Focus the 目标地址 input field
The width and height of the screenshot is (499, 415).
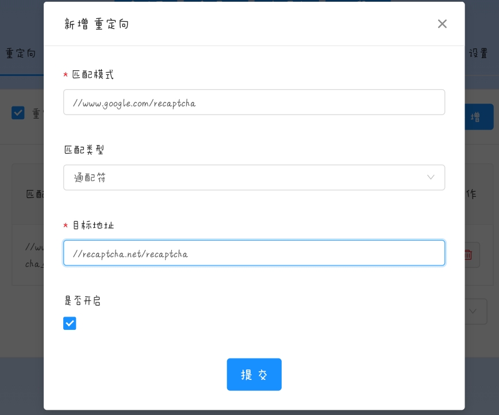pyautogui.click(x=254, y=253)
